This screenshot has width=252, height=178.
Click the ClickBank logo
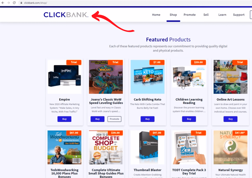click(x=66, y=15)
